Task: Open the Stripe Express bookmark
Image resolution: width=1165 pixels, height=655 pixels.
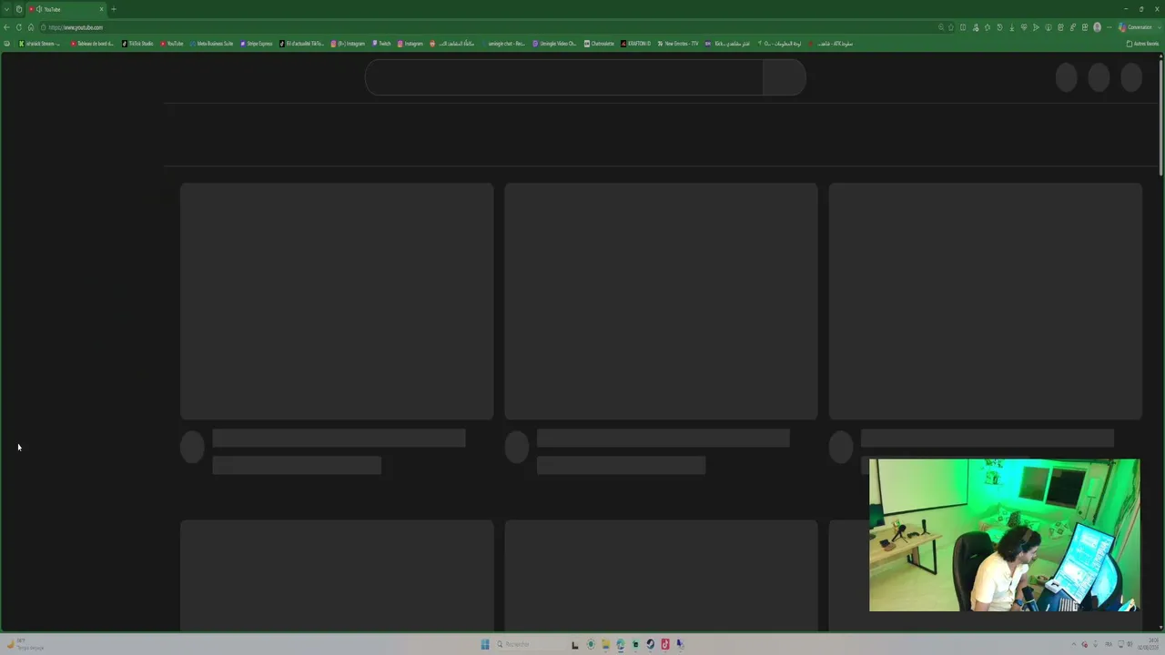Action: (x=257, y=44)
